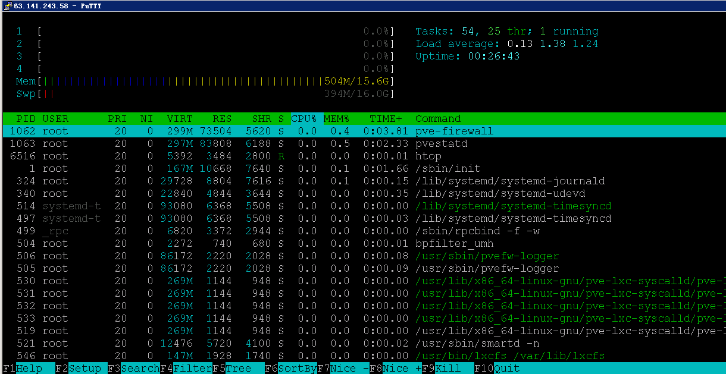Sort processes by the PID column header
The height and width of the screenshot is (374, 726).
(x=26, y=118)
